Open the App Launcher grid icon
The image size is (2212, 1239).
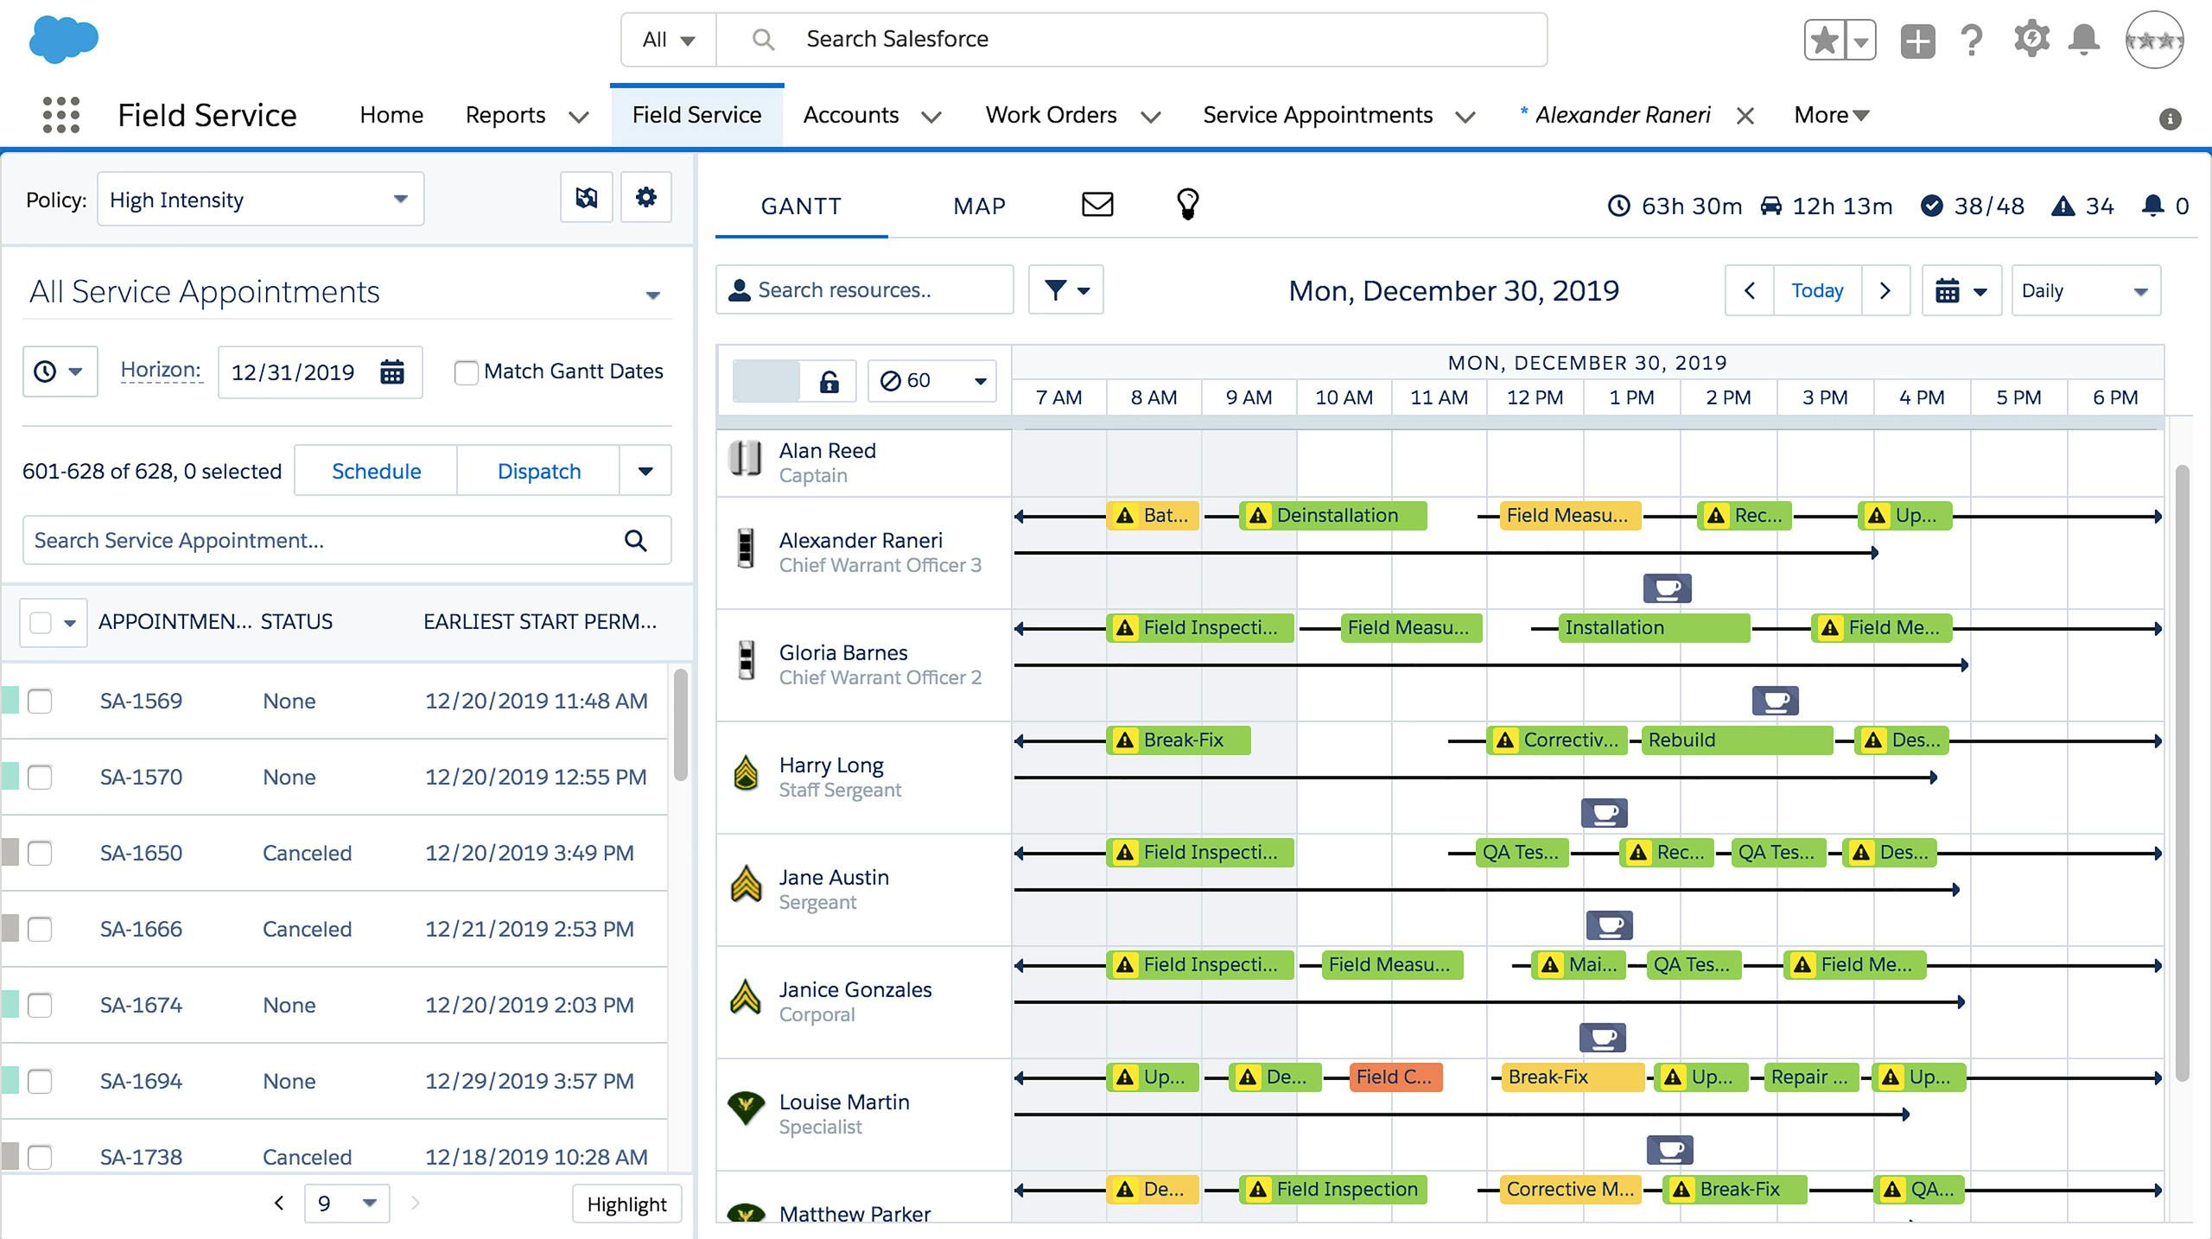click(x=60, y=115)
